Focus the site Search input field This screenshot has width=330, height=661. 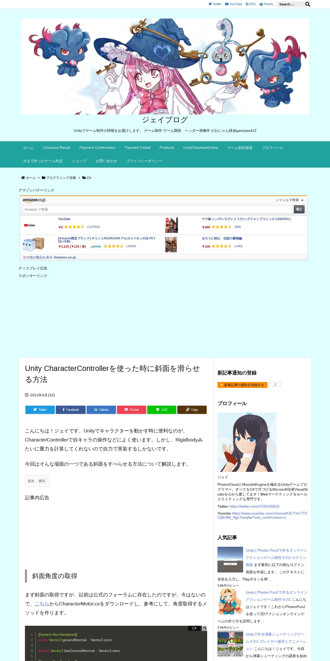pyautogui.click(x=291, y=4)
